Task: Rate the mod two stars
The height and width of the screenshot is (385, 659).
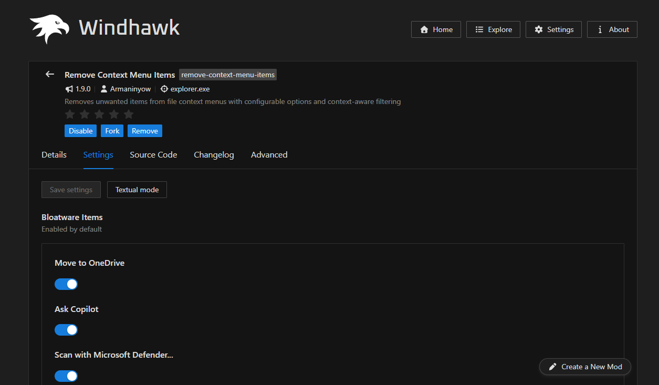Action: [x=85, y=114]
